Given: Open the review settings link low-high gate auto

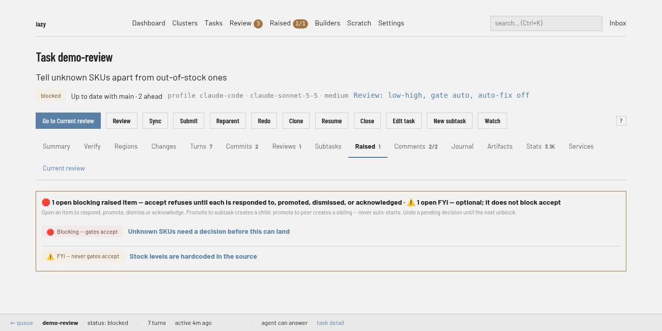Looking at the screenshot, I should click(442, 95).
